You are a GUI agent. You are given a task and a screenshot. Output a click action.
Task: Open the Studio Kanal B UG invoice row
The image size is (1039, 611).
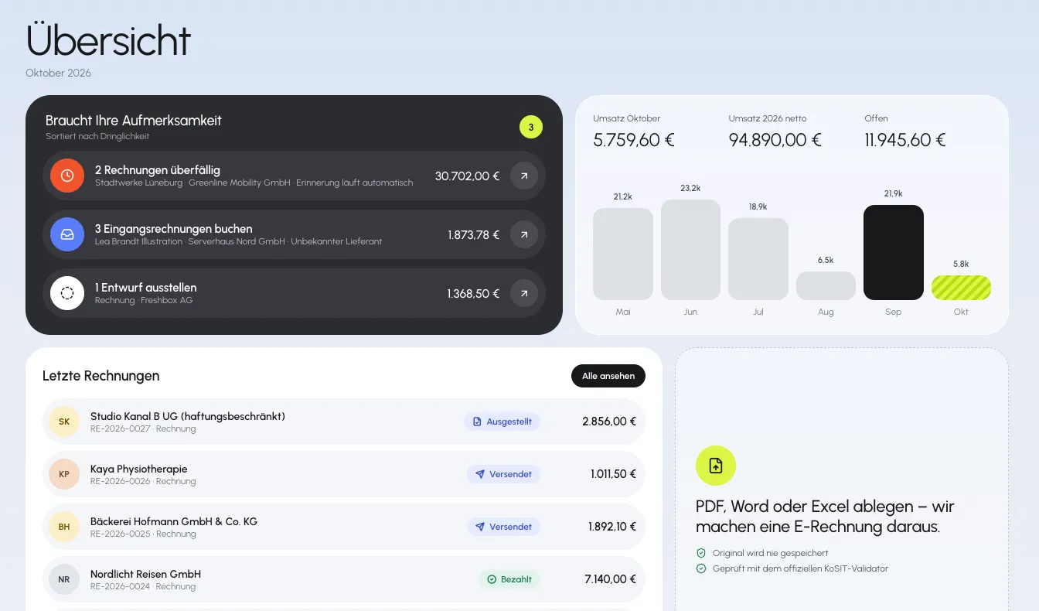point(344,422)
